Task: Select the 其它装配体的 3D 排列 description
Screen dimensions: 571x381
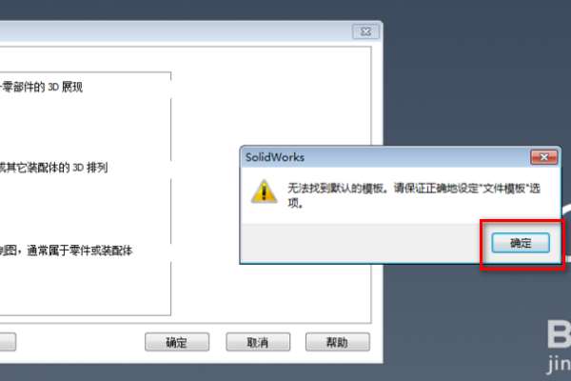Action: [53, 168]
